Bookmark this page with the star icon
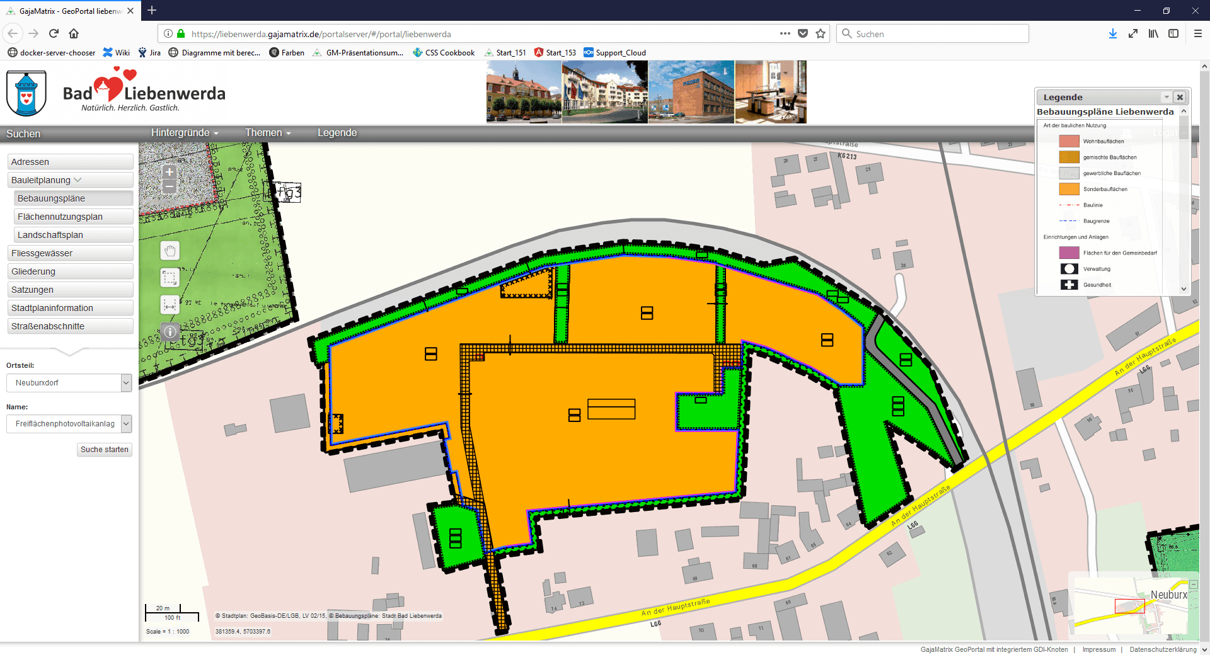 click(820, 34)
